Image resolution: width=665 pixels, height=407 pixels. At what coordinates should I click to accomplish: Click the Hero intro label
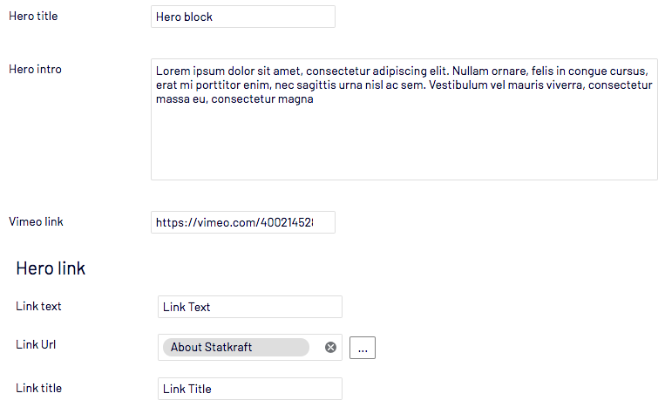click(x=35, y=69)
